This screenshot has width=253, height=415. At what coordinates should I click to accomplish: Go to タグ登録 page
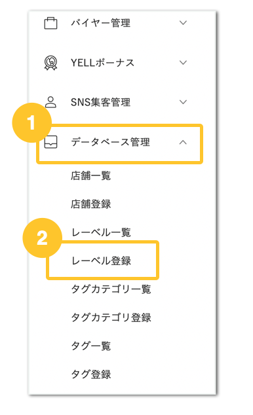[x=91, y=374]
